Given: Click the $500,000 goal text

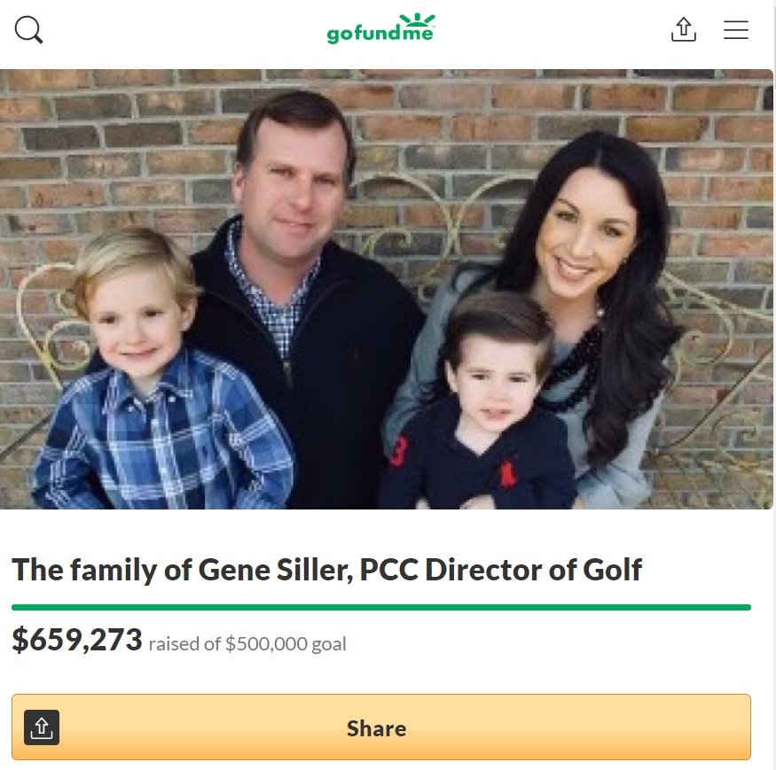Looking at the screenshot, I should 286,644.
